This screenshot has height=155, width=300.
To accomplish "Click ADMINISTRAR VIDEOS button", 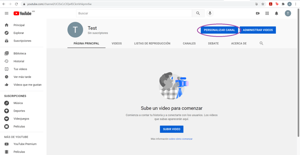I will (x=258, y=30).
